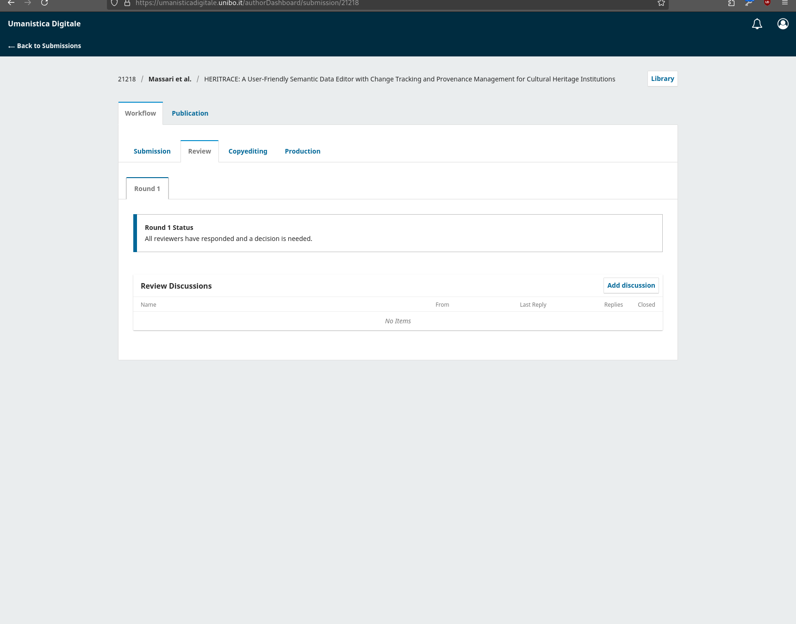The image size is (796, 624).
Task: Go back with browser back arrow
Action: click(x=11, y=3)
